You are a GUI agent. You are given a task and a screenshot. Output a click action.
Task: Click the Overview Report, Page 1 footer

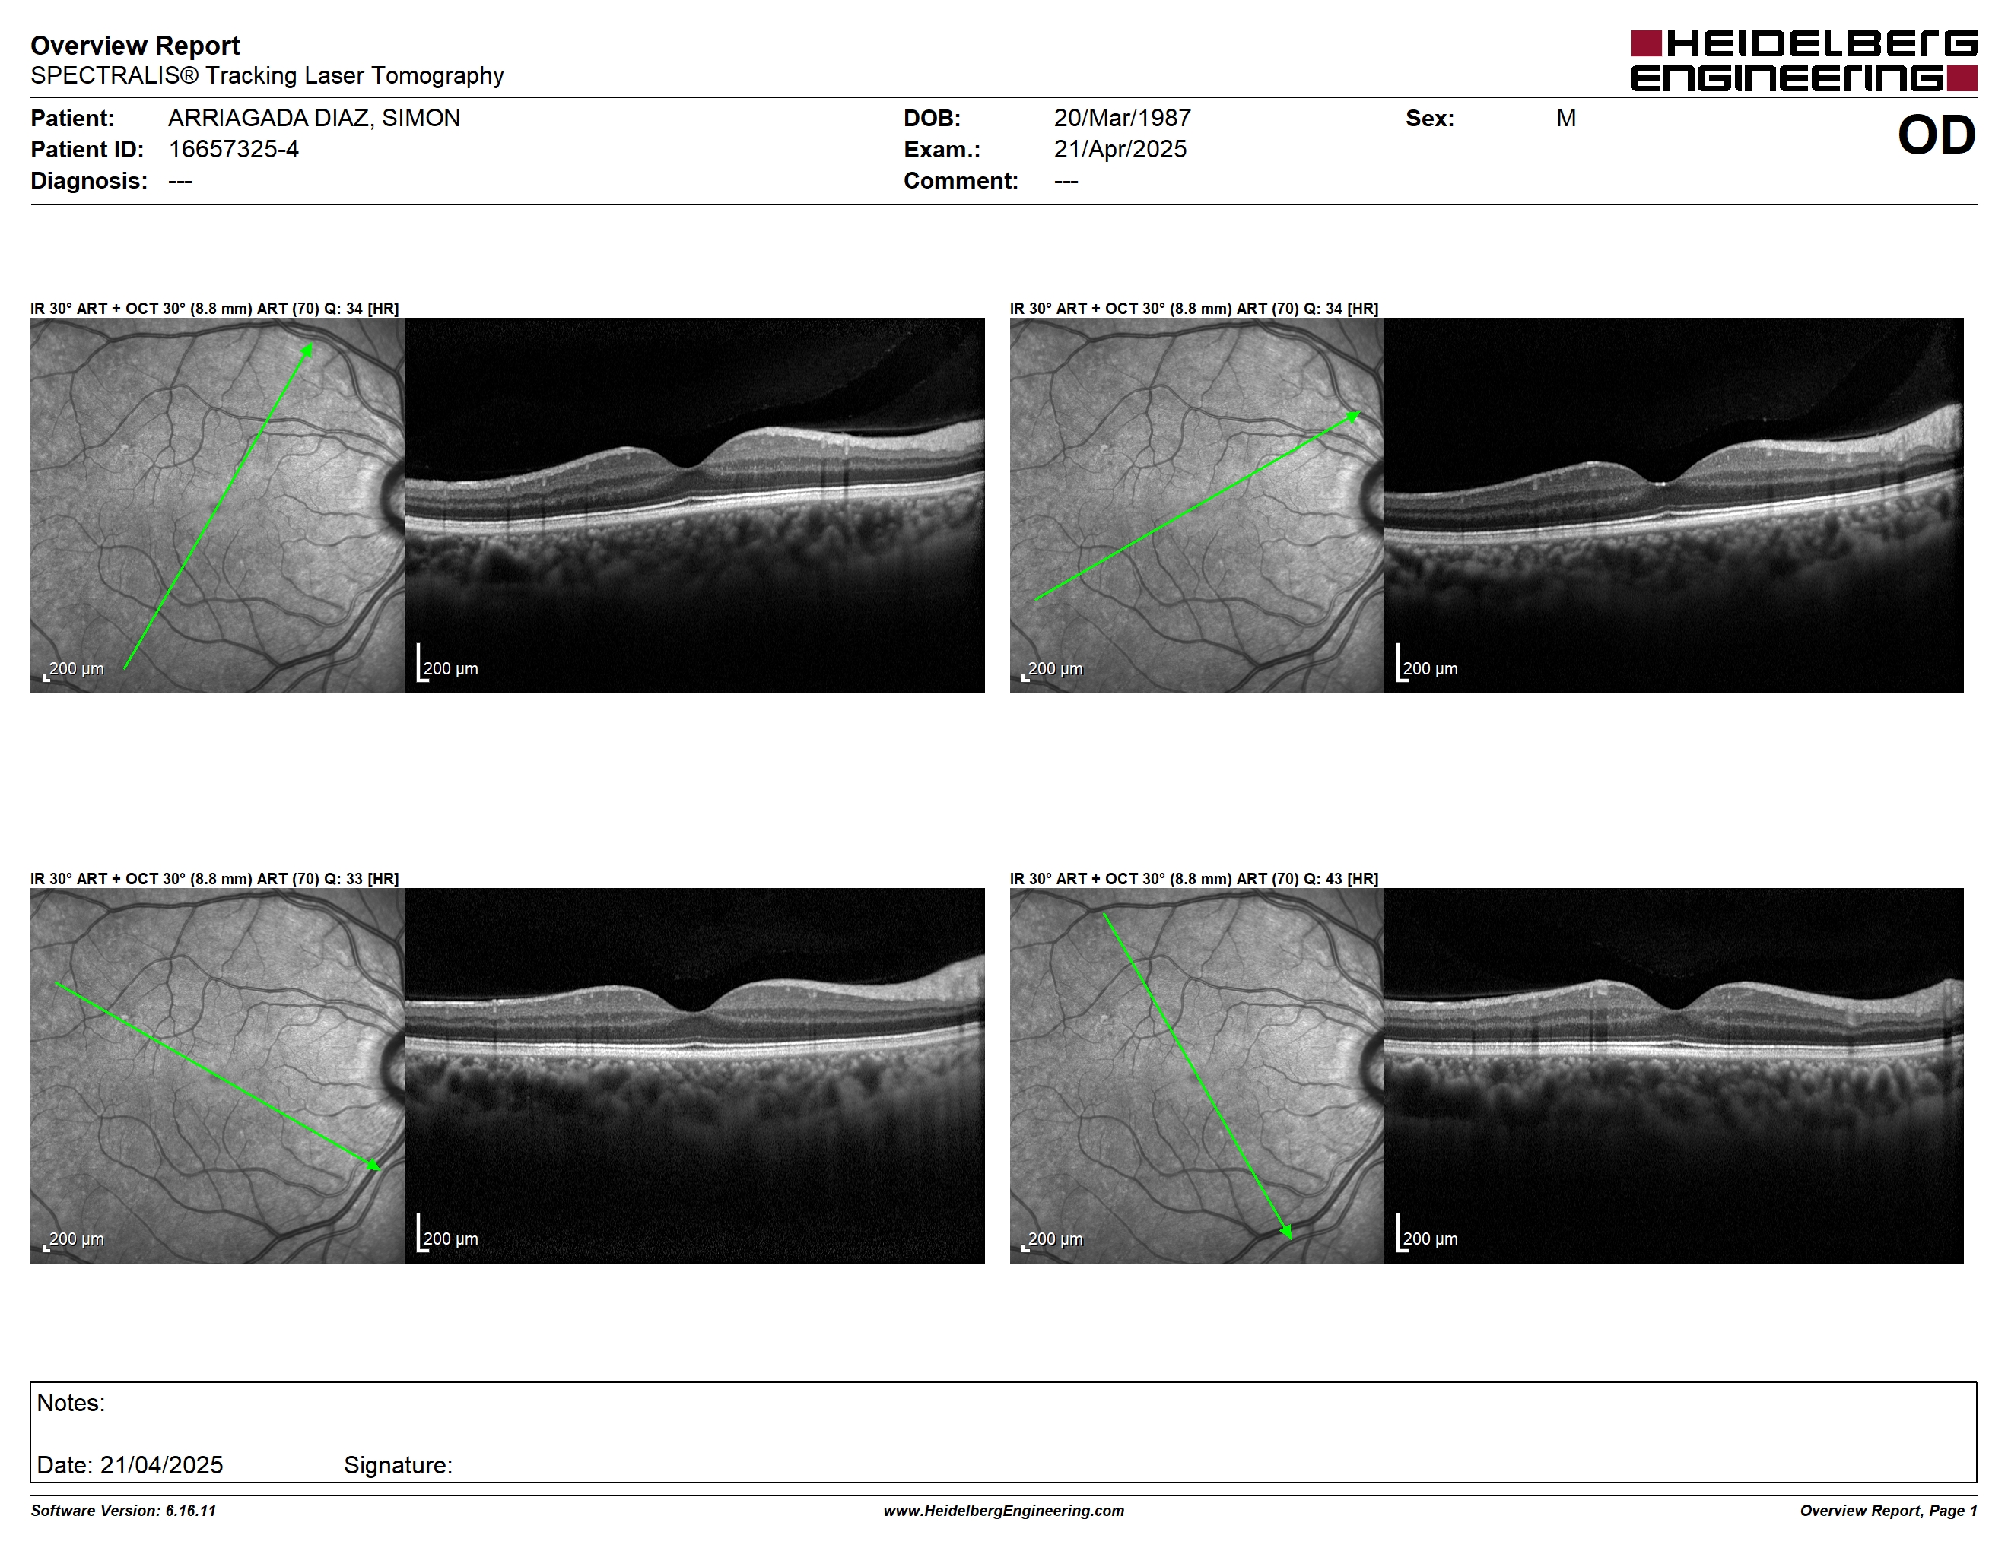click(1889, 1511)
